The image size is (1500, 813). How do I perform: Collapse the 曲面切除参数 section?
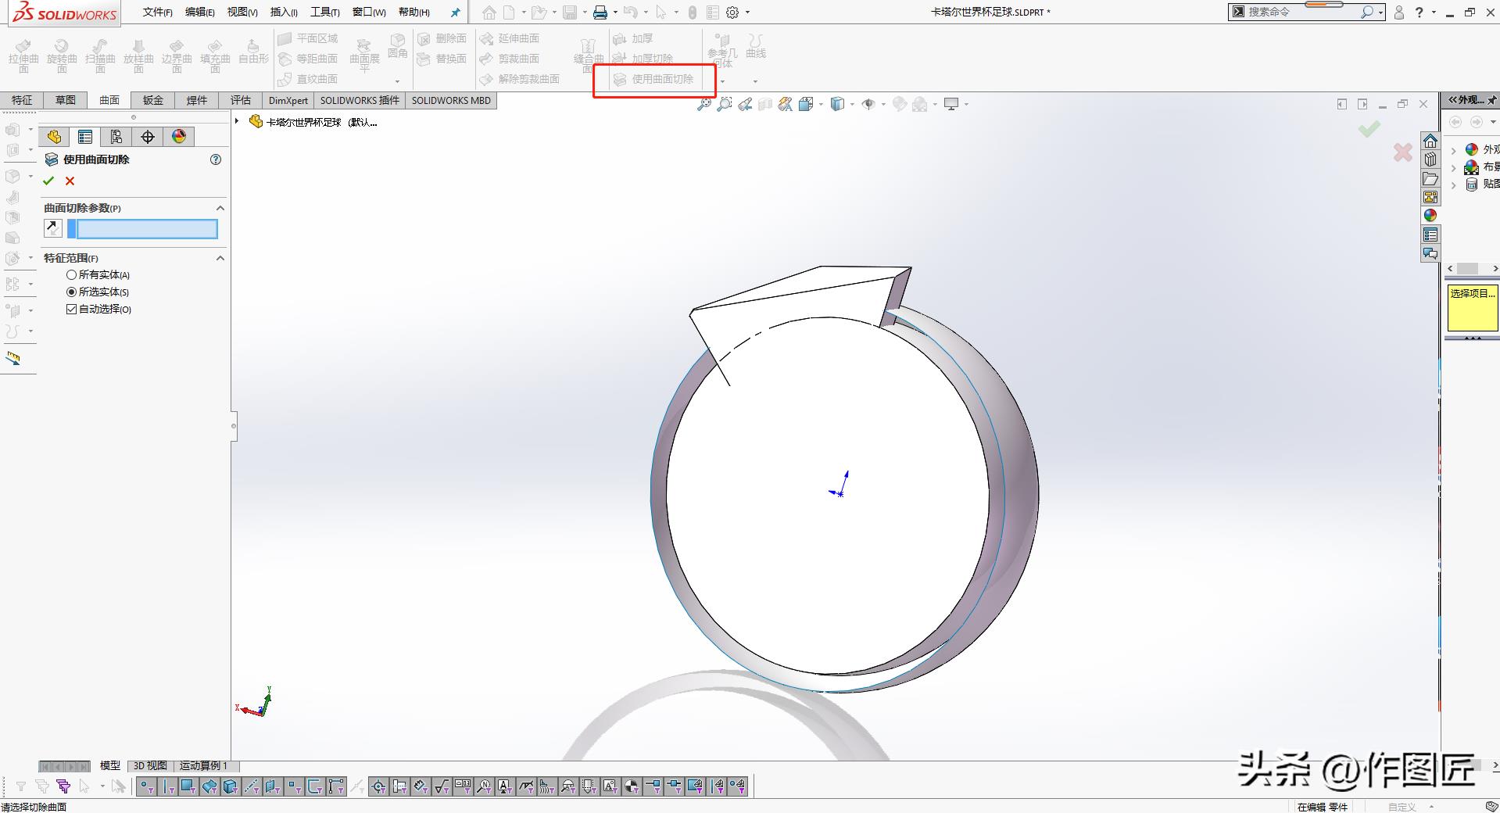(x=220, y=208)
